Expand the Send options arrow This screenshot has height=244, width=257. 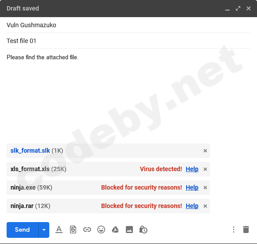(x=44, y=230)
